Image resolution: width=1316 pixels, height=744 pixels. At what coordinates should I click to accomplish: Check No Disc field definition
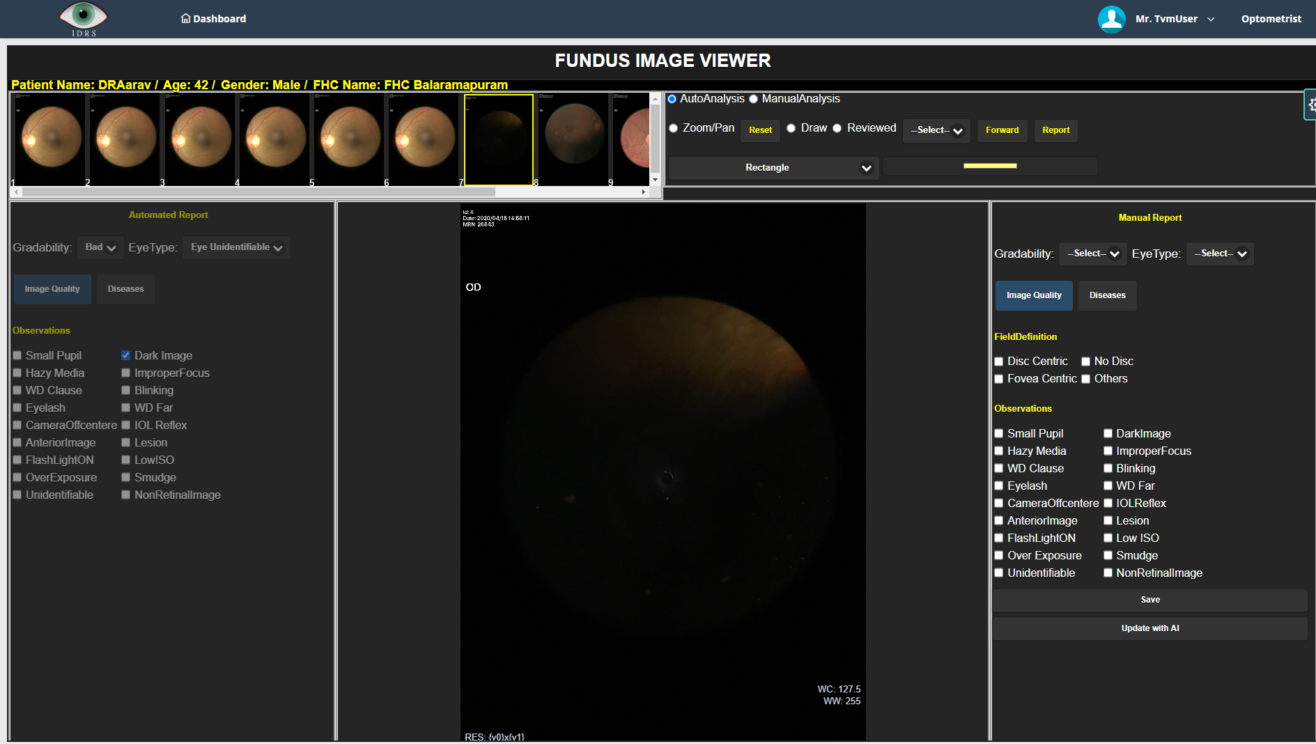pos(1086,362)
